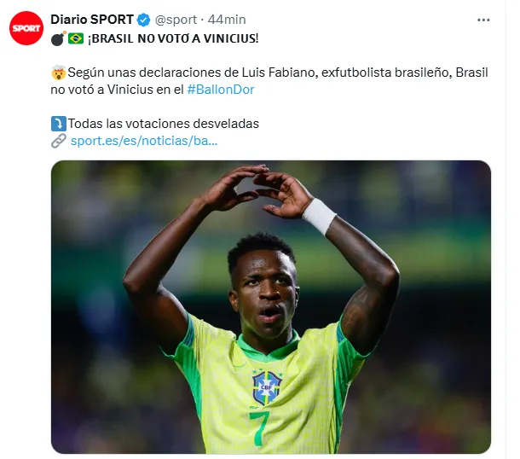Click the number 7 on the jersey
520x459 pixels.
[x=259, y=428]
